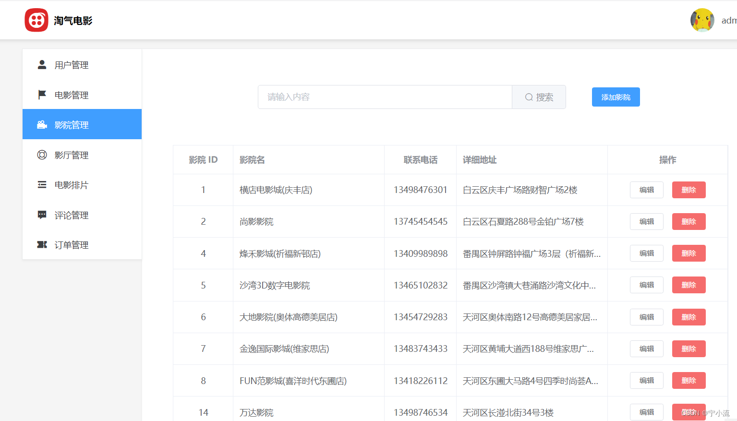The image size is (737, 421).
Task: Select cinema name 金逸国际影城(维家思店)
Action: click(x=284, y=349)
